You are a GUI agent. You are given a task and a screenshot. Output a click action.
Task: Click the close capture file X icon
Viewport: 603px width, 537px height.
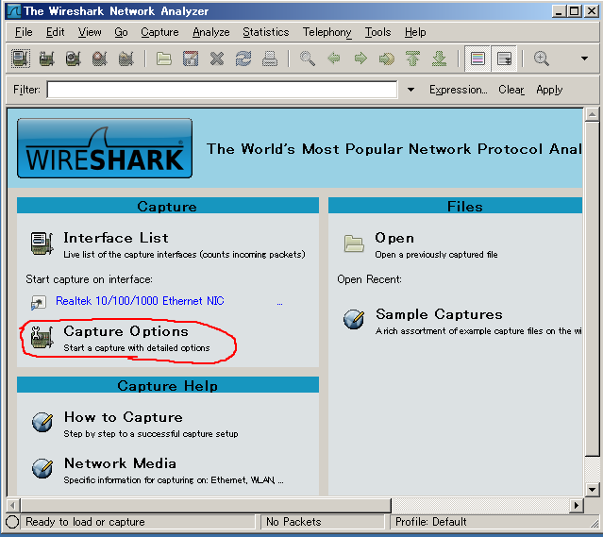(217, 59)
